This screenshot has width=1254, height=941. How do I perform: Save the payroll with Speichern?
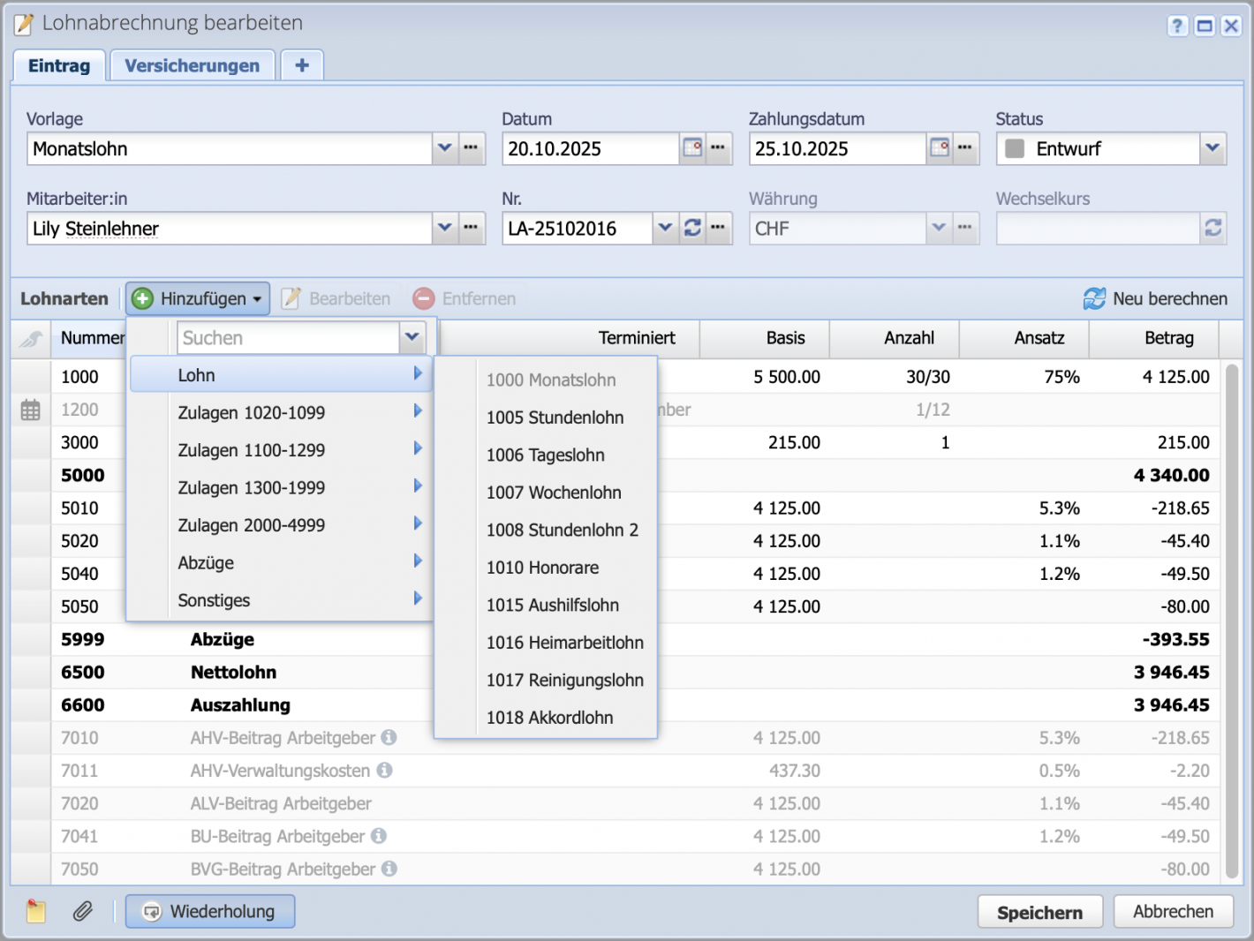(1039, 911)
